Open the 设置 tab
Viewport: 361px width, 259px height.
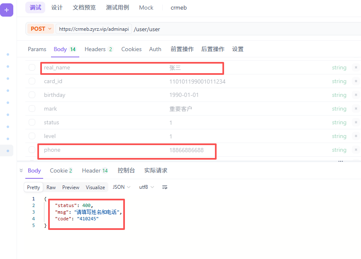click(238, 49)
